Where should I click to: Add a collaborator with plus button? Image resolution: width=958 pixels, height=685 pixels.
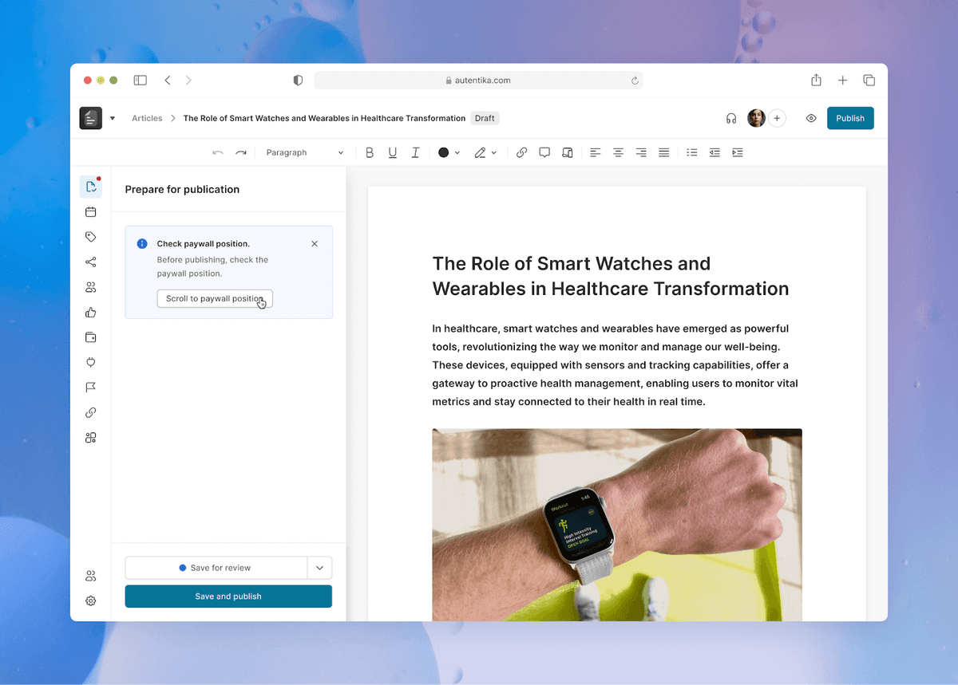pyautogui.click(x=777, y=118)
